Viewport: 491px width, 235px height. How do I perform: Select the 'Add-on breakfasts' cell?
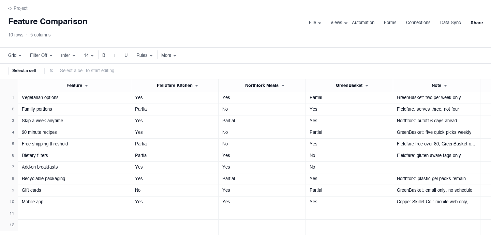click(74, 167)
